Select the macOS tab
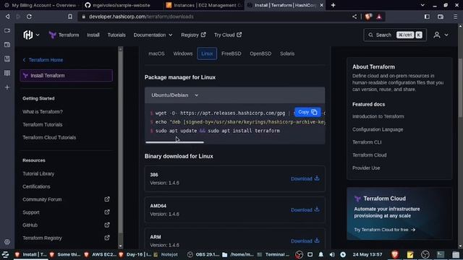 [156, 53]
